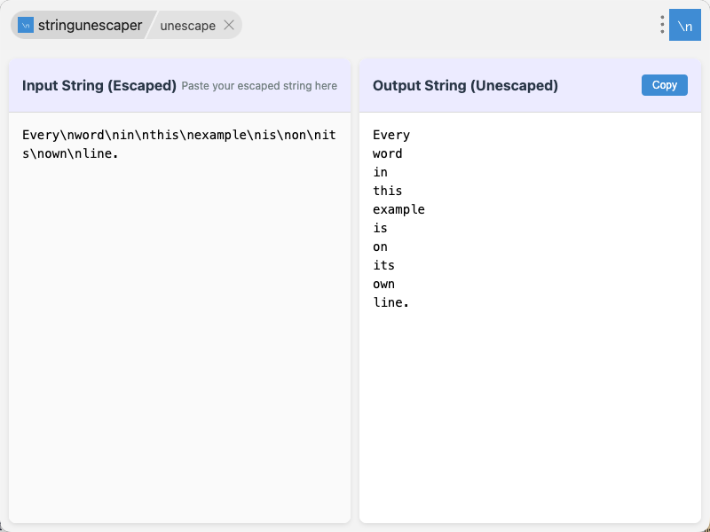Image resolution: width=710 pixels, height=532 pixels.
Task: Click the last output line "line."
Action: (391, 302)
